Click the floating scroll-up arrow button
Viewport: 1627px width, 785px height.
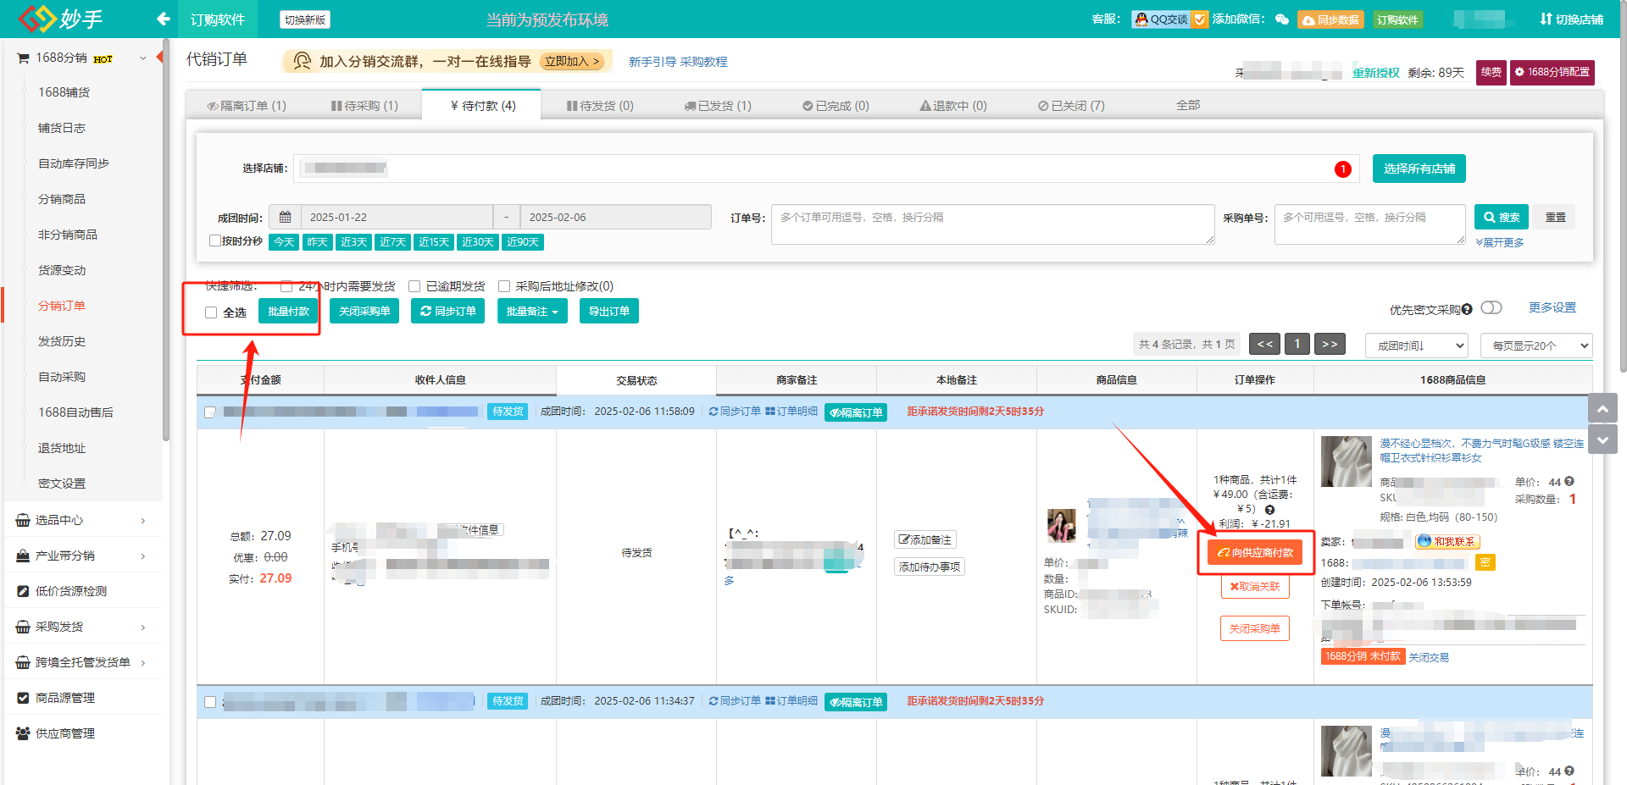1602,408
